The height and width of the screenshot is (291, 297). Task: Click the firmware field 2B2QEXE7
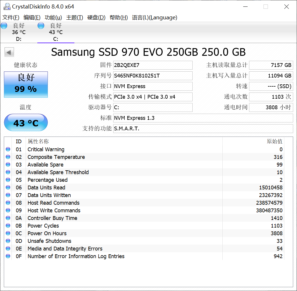[x=153, y=65]
